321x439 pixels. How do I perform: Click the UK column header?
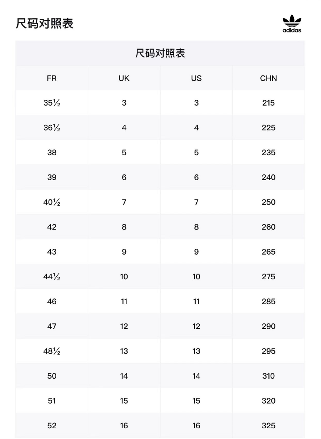124,78
